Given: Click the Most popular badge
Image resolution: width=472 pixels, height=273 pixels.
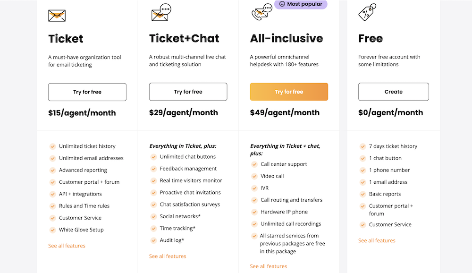Looking at the screenshot, I should tap(301, 4).
